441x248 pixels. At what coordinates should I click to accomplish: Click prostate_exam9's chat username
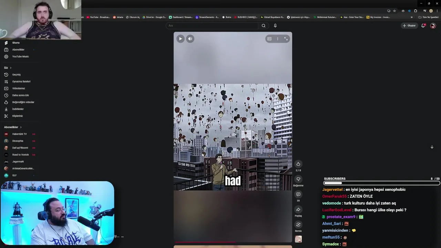coord(341,217)
